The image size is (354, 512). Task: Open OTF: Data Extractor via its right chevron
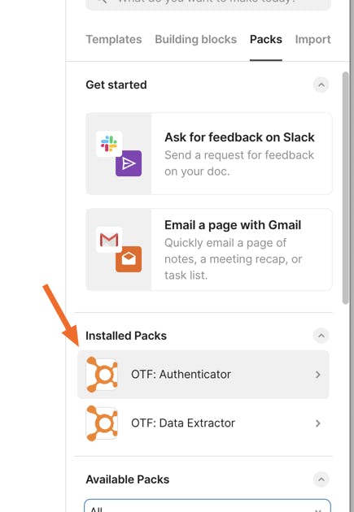click(317, 423)
